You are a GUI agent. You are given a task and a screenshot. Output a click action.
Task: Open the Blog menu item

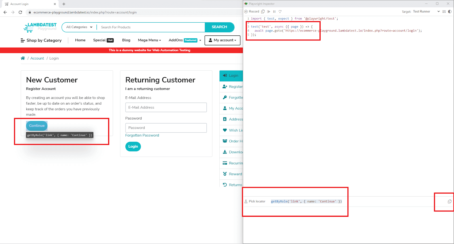tap(126, 40)
